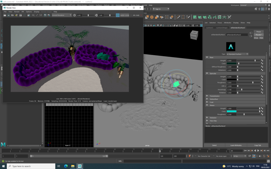Click the Copy Tab button

coord(258,145)
